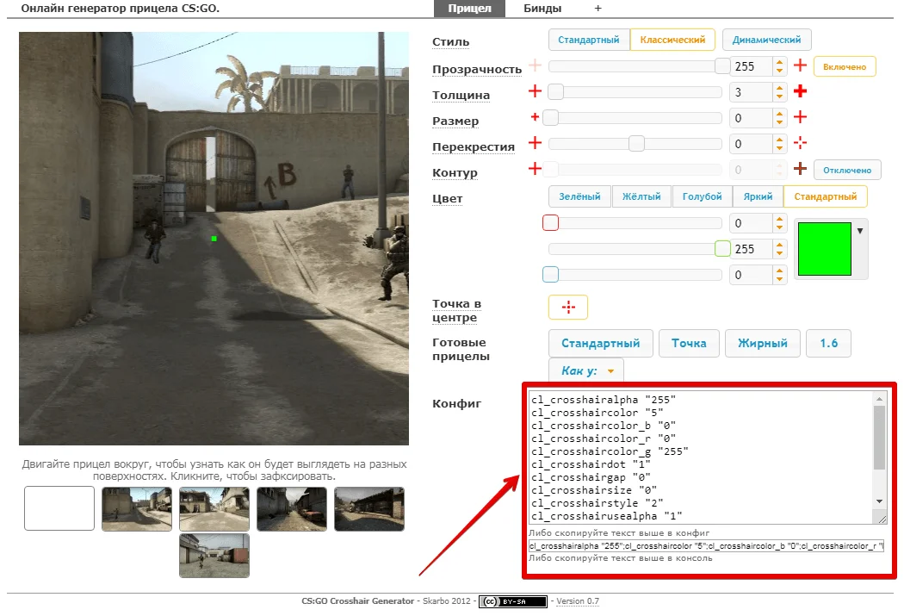Click the Толщина slider handle
Viewport: 904px width, 616px height.
[x=556, y=91]
